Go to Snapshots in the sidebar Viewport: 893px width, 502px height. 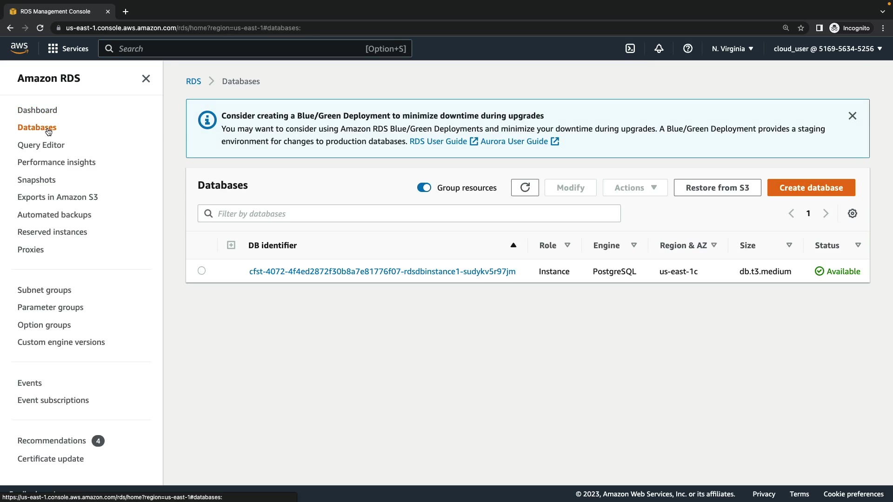coord(36,180)
